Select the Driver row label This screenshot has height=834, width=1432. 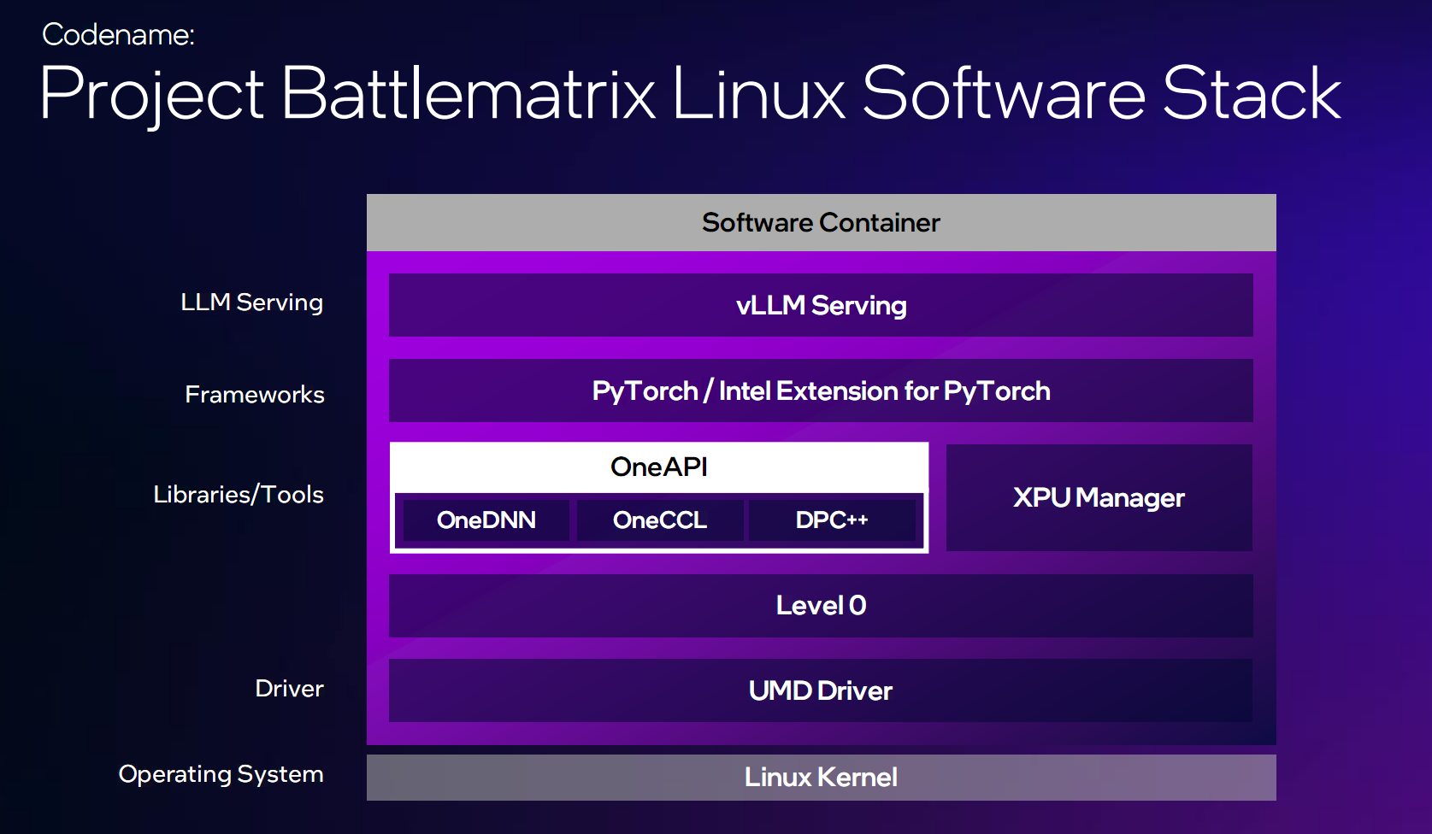pyautogui.click(x=289, y=689)
